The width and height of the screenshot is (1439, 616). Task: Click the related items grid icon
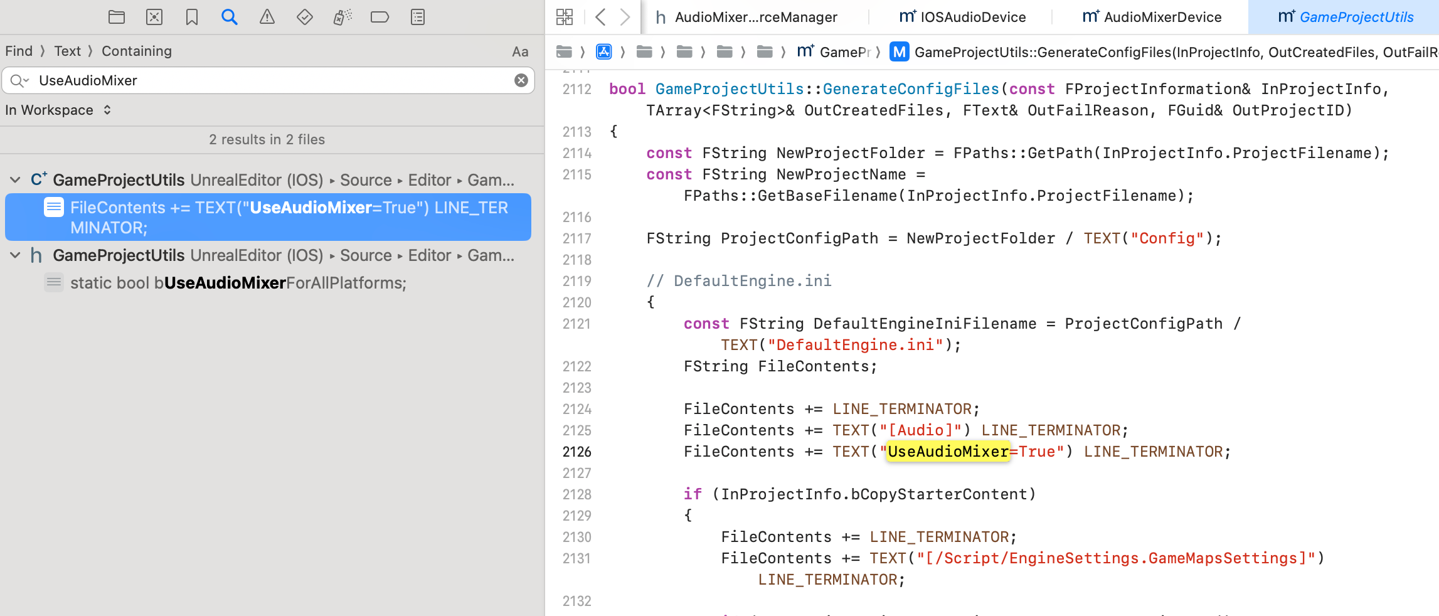565,17
